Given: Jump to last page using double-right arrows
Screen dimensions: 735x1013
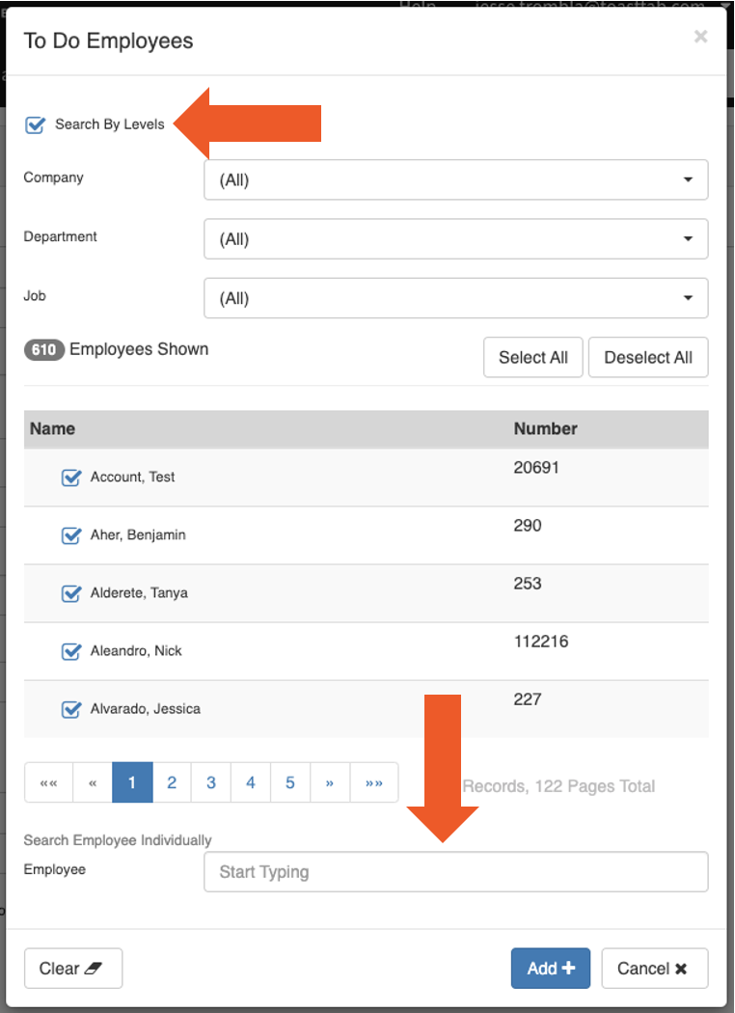Looking at the screenshot, I should pos(374,782).
